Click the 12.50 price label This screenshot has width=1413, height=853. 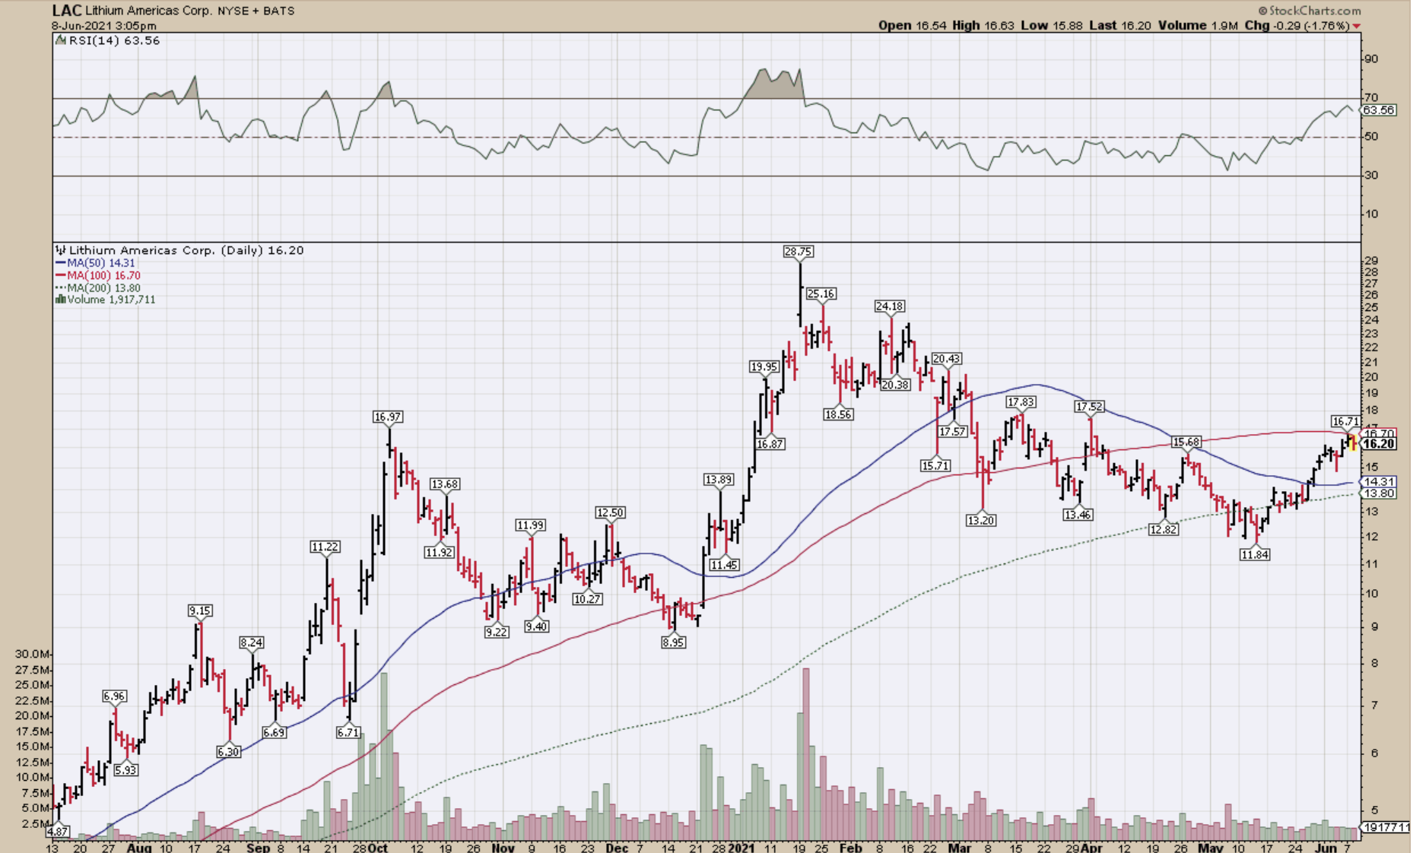tap(610, 512)
